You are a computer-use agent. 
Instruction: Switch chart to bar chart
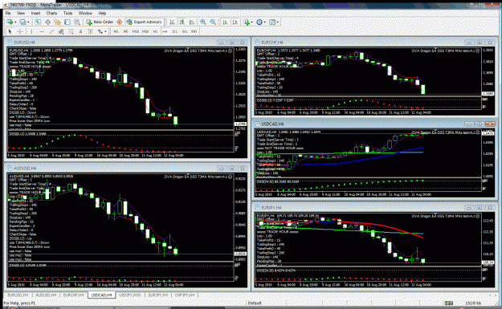pos(172,22)
